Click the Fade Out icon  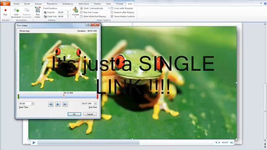[x=45, y=17]
